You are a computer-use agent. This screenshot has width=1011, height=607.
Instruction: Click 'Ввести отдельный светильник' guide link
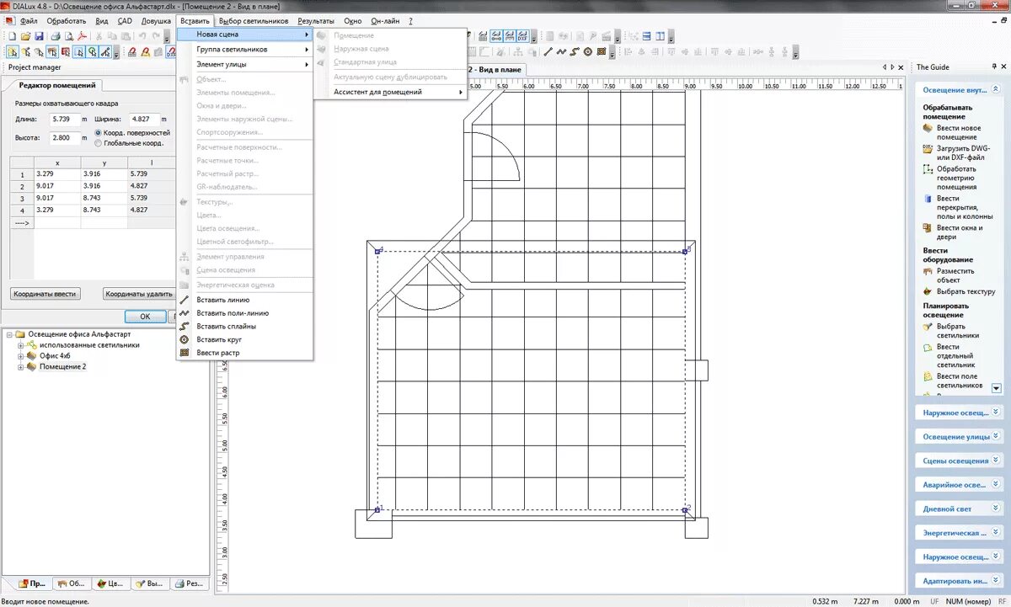[955, 355]
